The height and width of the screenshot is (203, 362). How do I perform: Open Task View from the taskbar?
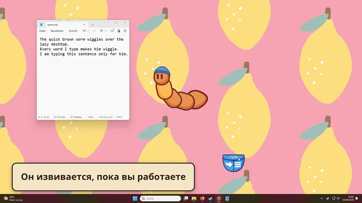tap(186, 198)
